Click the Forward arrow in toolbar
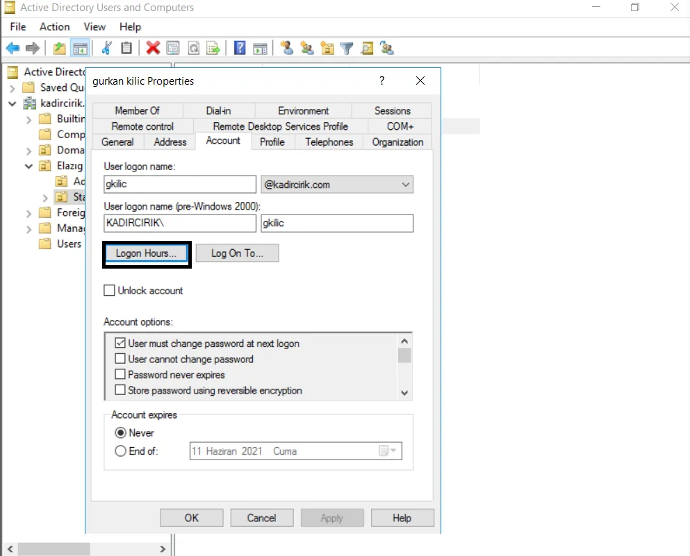Screen dimensions: 690x556 32,48
